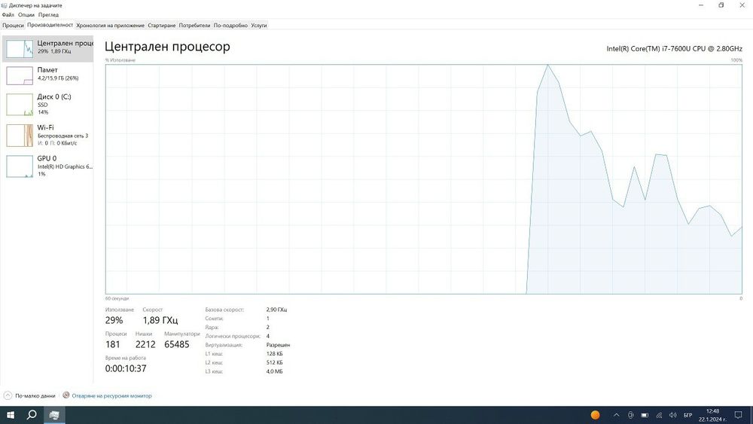Restore down the Task Manager window
Screen dimensions: 753x424
[721, 5]
